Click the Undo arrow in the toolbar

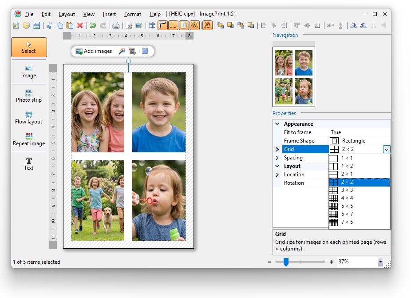(x=93, y=25)
